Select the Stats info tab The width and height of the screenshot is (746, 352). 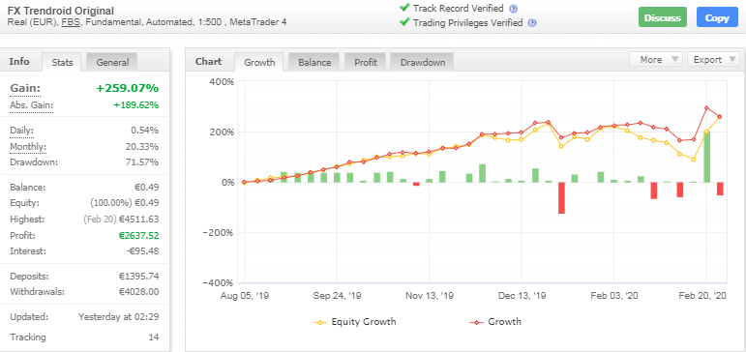pyautogui.click(x=62, y=62)
